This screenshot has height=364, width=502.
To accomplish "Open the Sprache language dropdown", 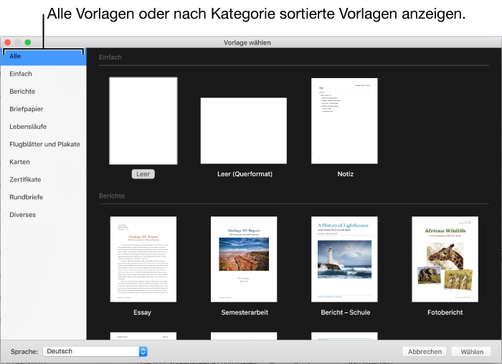I will (x=95, y=352).
